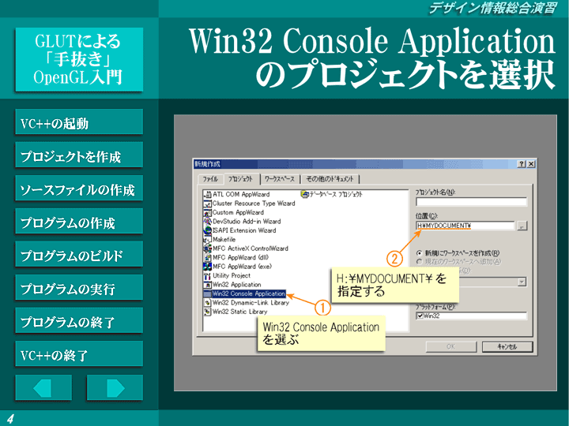Click the MFC ActiveX ControlWizard icon
Viewport: 569px width, 426px height.
(x=208, y=248)
